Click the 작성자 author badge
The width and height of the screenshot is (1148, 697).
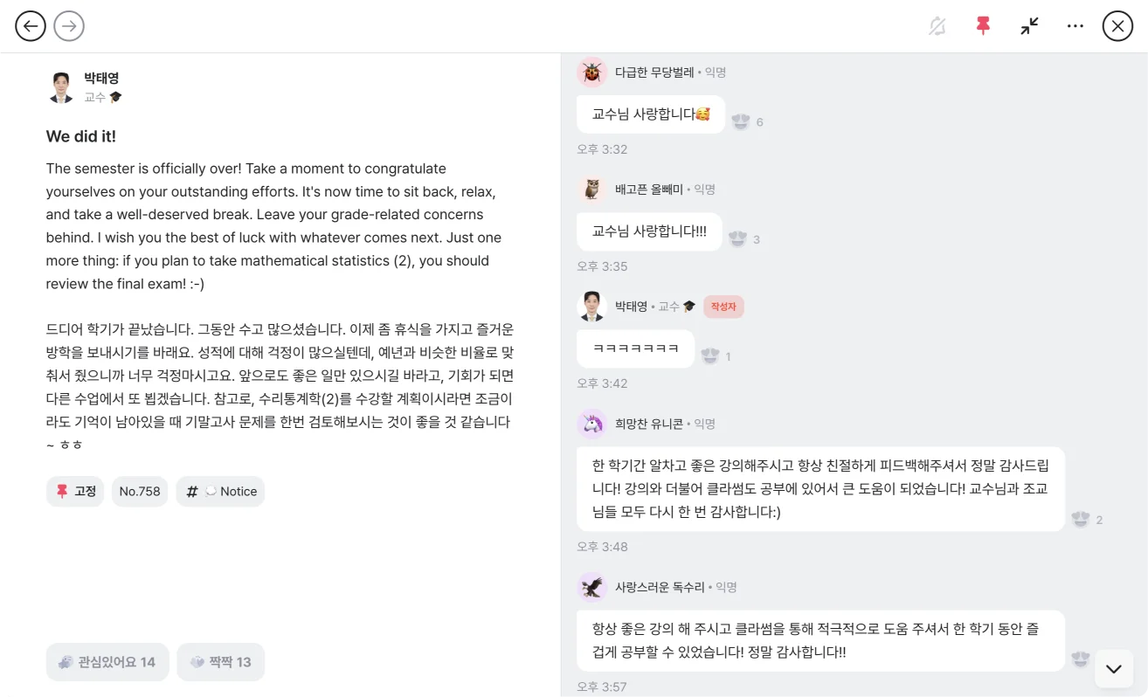click(723, 306)
